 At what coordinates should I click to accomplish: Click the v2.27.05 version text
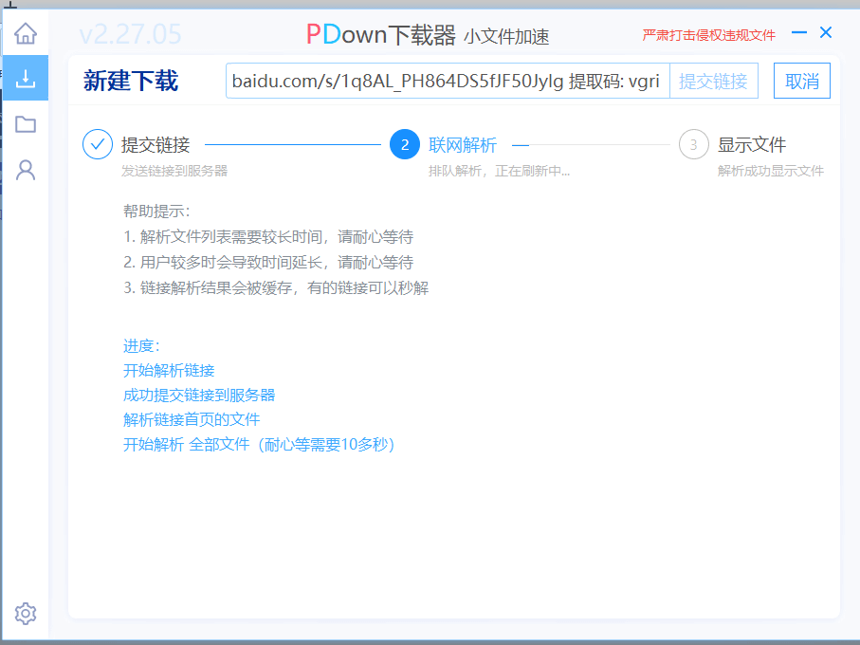pos(130,35)
